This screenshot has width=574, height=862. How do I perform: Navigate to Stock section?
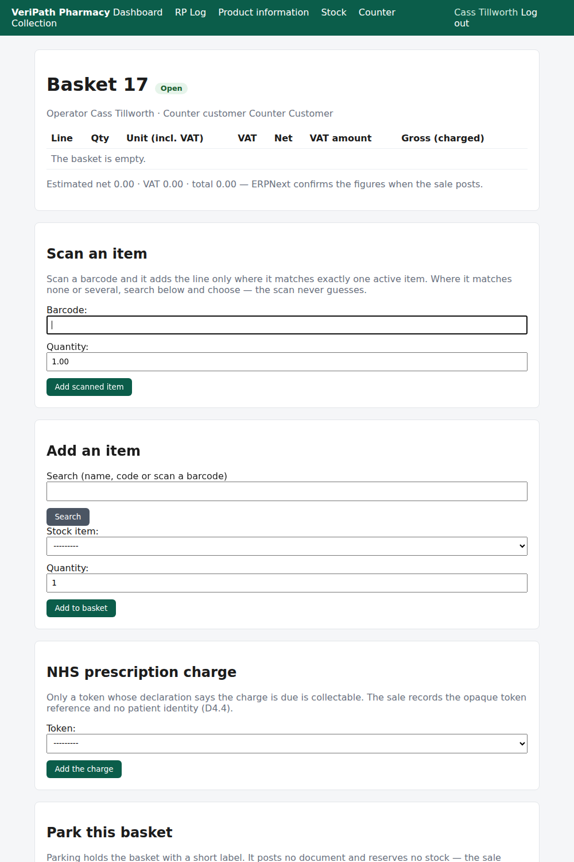pos(333,12)
